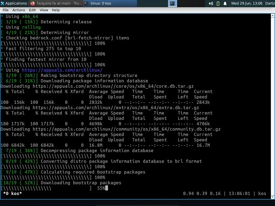Click 'Finding fastest mirror from 10' line
The width and height of the screenshot is (275, 206).
(x=44, y=59)
